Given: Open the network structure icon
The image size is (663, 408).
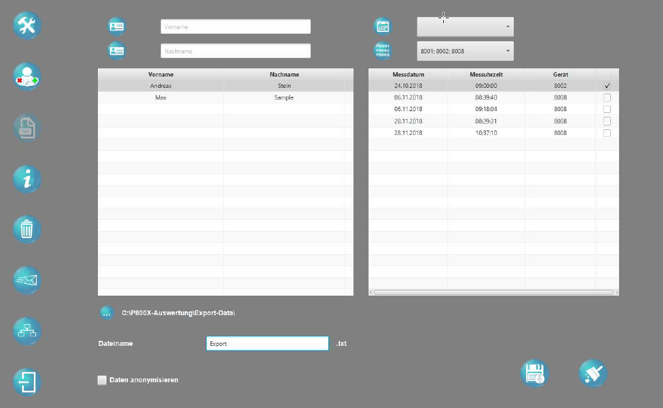Looking at the screenshot, I should pyautogui.click(x=27, y=331).
